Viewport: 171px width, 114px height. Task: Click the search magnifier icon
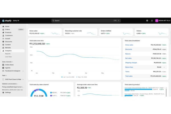click(x=53, y=21)
